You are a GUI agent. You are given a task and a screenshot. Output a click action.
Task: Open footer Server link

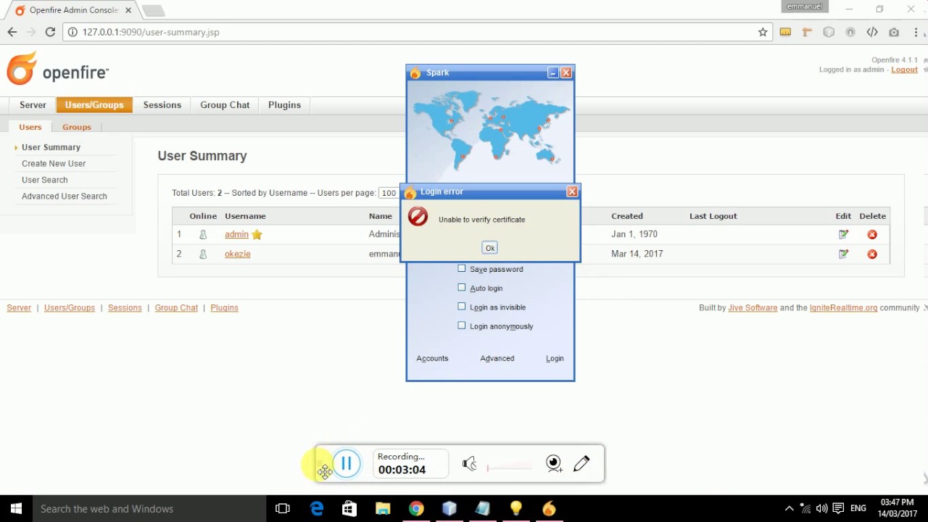(19, 308)
